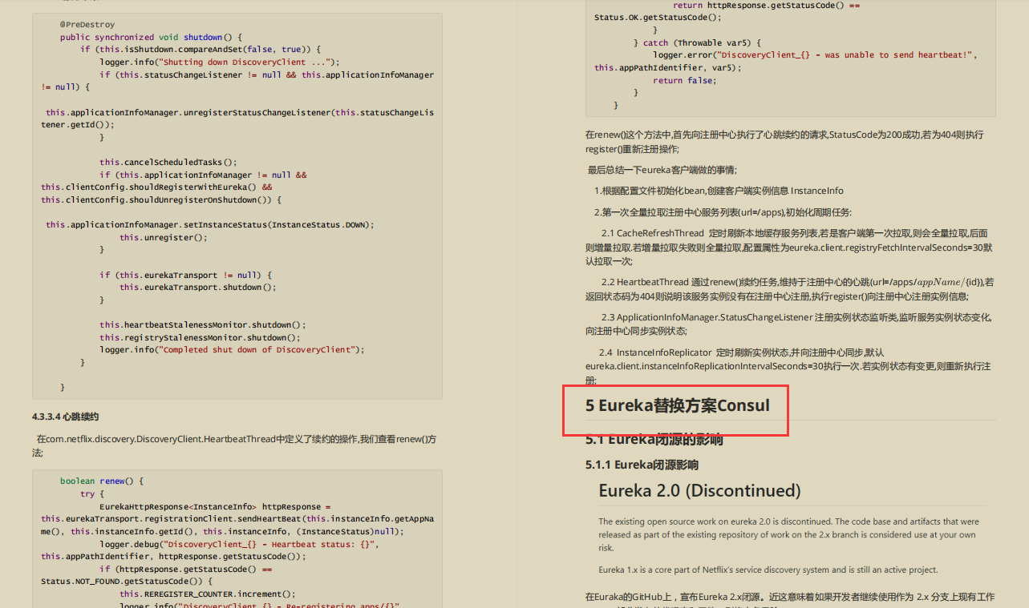The height and width of the screenshot is (608, 1029).
Task: Click the '5 Eureka替换方案Consul' heading
Action: [677, 405]
